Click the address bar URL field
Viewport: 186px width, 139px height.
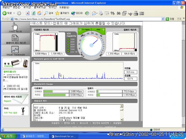[x=86, y=19]
